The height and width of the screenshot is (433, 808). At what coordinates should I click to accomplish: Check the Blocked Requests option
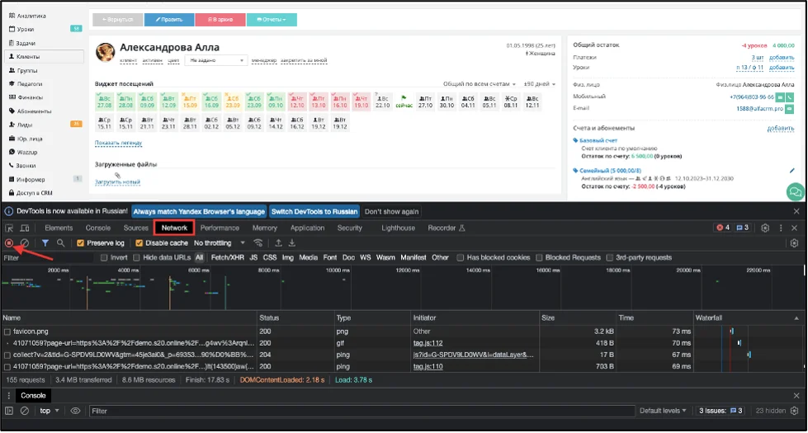pos(539,257)
